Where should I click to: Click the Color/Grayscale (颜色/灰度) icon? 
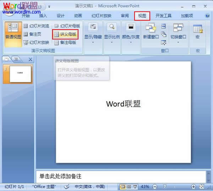point(131,27)
